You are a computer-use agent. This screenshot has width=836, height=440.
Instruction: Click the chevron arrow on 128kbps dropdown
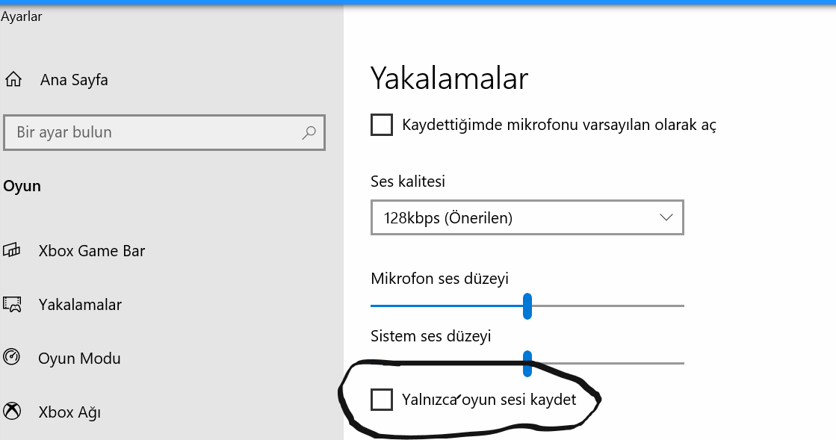(x=666, y=218)
